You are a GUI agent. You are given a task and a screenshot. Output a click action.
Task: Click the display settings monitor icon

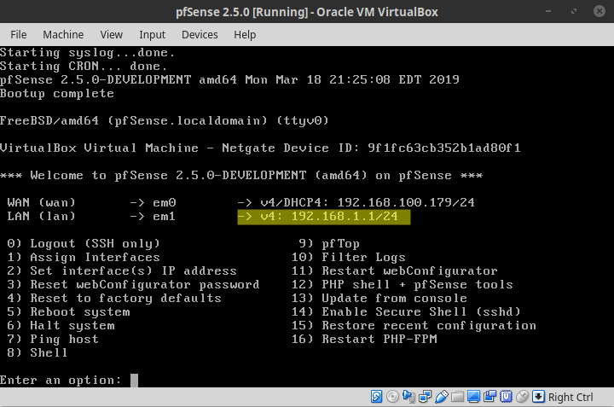pos(473,397)
